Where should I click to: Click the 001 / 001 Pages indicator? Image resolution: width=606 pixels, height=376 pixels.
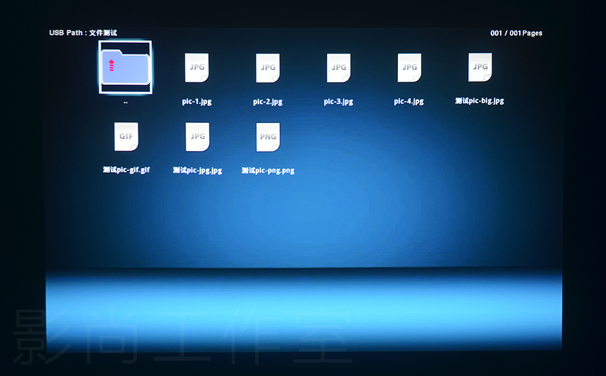516,33
